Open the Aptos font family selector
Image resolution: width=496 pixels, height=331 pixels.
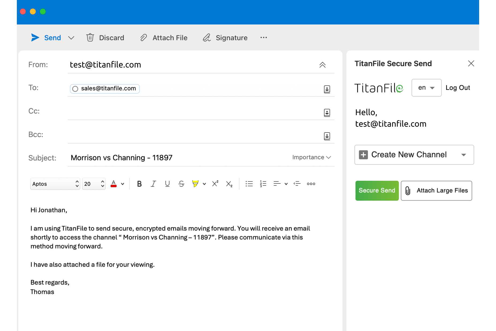click(x=55, y=184)
